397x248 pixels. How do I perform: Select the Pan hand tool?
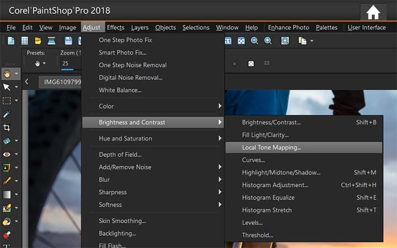tap(7, 74)
